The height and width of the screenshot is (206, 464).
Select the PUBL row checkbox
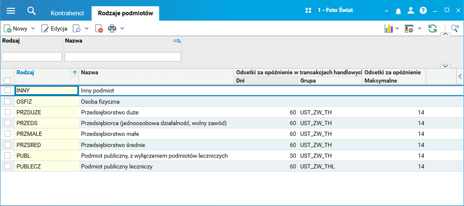7,155
